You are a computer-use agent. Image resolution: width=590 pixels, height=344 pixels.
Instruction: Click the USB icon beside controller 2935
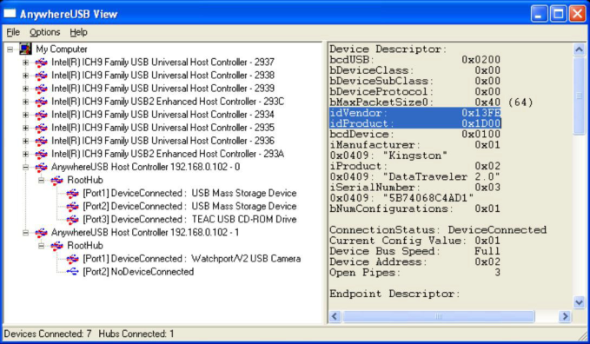[41, 128]
